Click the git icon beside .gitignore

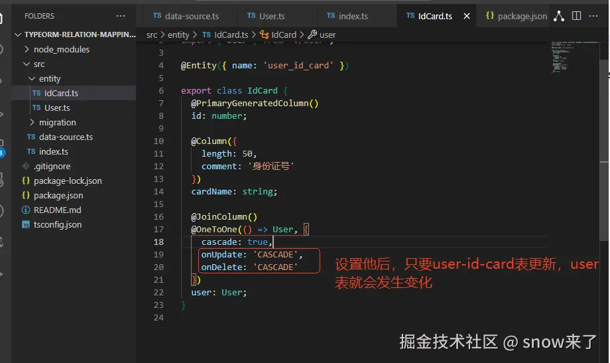[26, 166]
